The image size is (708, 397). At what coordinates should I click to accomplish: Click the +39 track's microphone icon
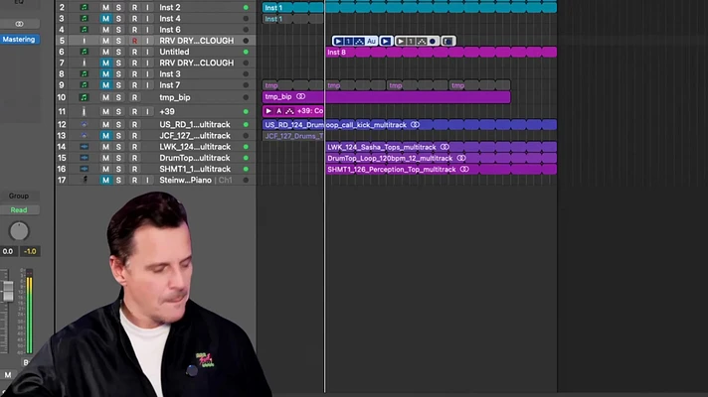[x=84, y=111]
